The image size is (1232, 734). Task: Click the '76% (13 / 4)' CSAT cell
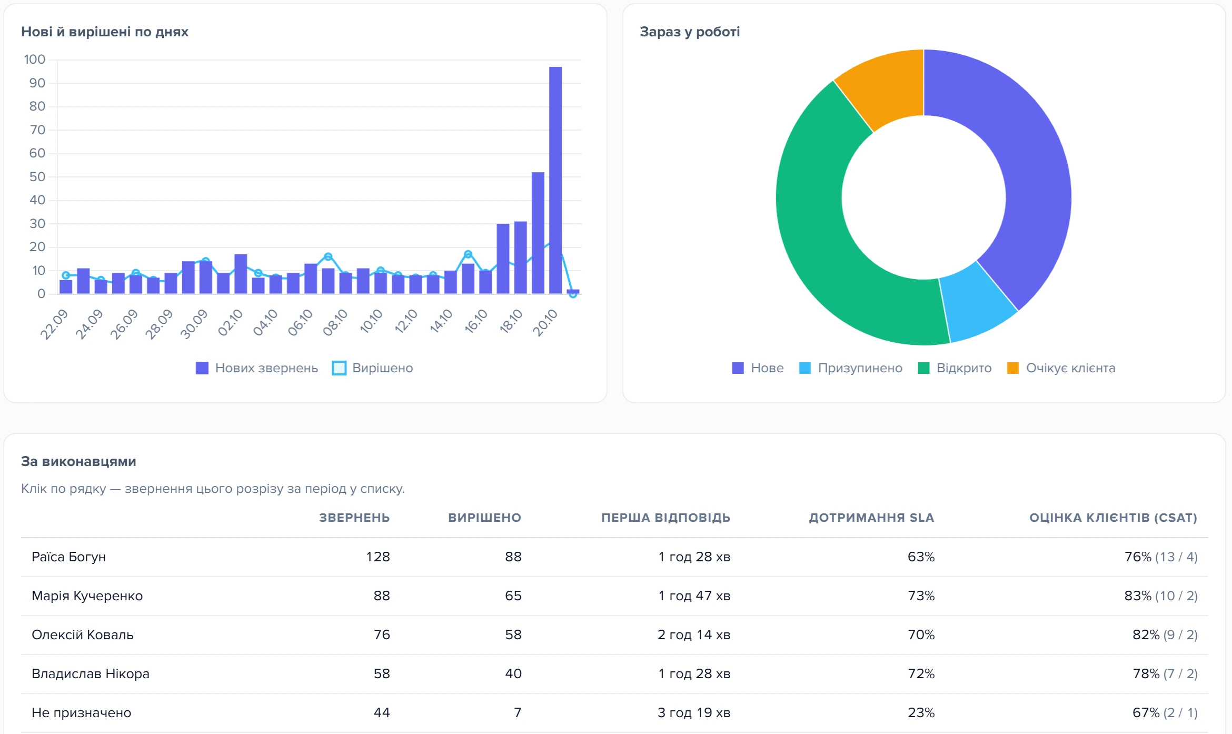point(1161,557)
